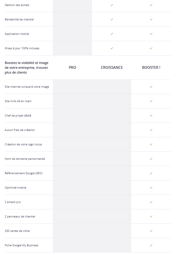The image size is (176, 255).
Task: Click checkmark for 250 cartes de visite
Action: 151,231
